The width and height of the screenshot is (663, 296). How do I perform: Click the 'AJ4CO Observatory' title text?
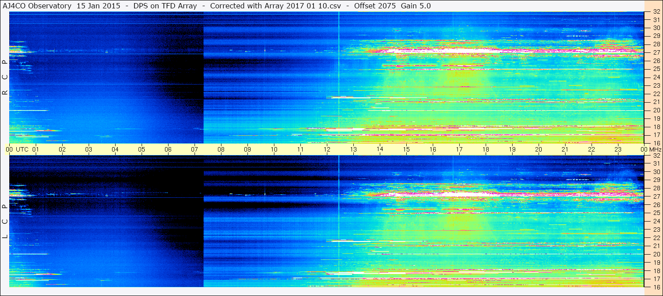[x=37, y=6]
